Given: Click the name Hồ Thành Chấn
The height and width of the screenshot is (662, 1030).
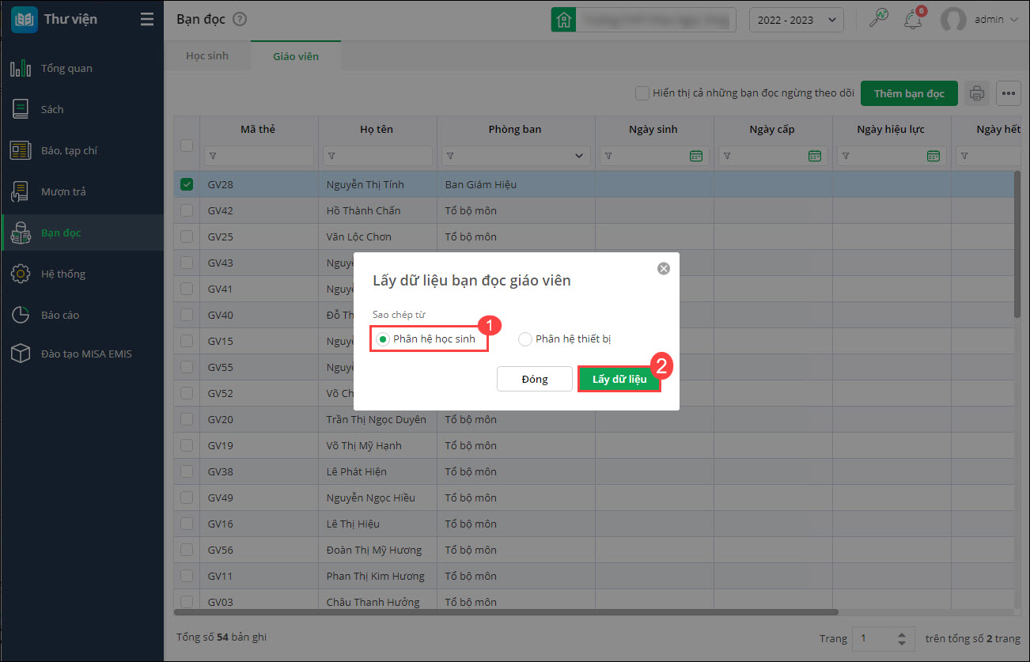Looking at the screenshot, I should click(364, 210).
